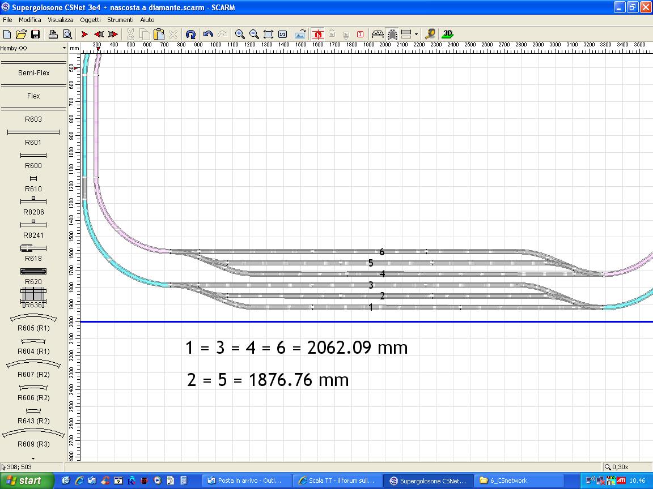
Task: Open the Oggetti menu
Action: (90, 20)
